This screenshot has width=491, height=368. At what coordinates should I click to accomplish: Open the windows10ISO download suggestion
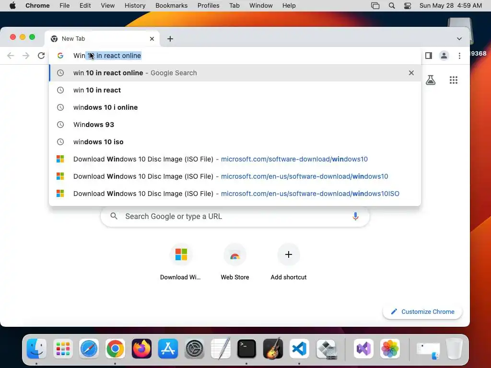click(x=235, y=194)
